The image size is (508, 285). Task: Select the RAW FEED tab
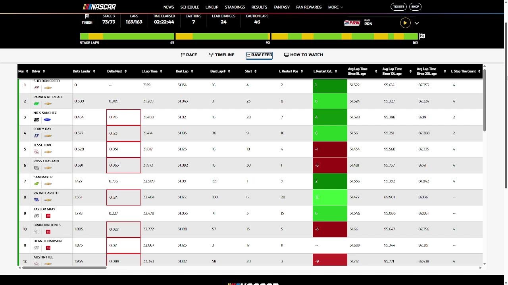coord(259,55)
